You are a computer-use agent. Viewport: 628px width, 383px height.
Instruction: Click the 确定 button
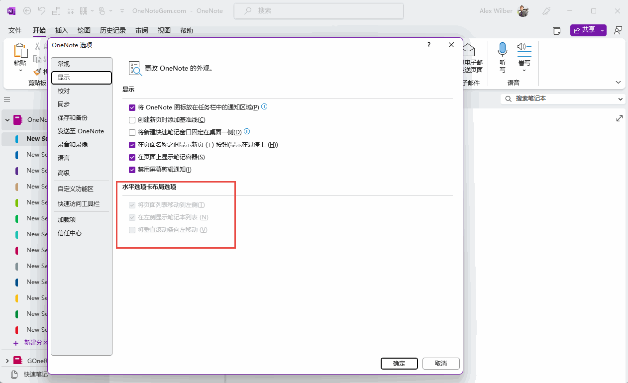[x=399, y=364]
